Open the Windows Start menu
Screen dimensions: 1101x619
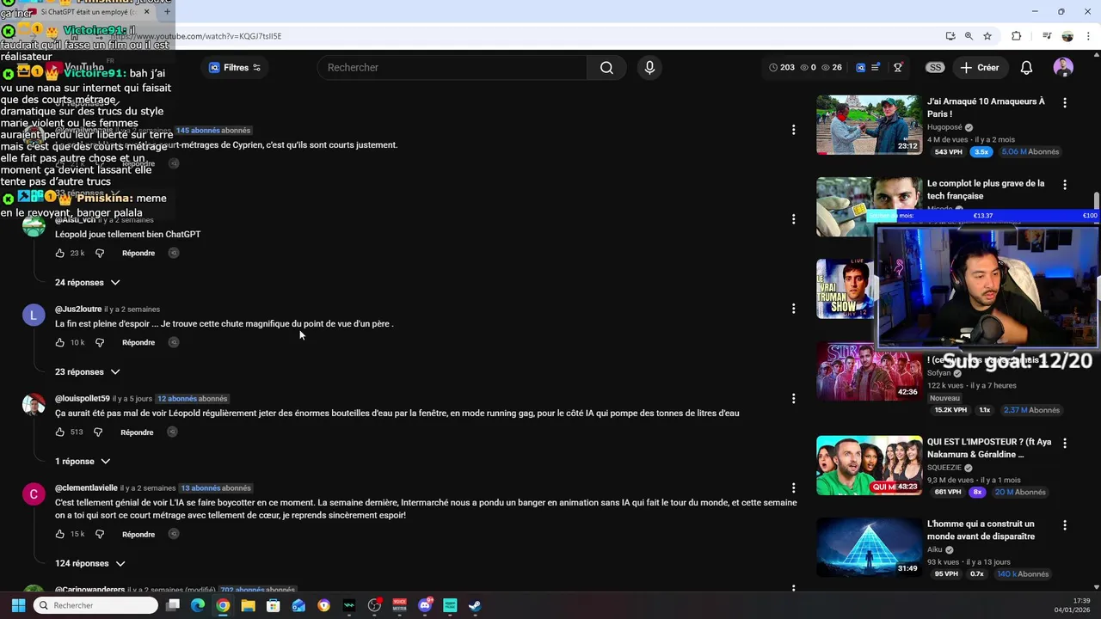(18, 605)
